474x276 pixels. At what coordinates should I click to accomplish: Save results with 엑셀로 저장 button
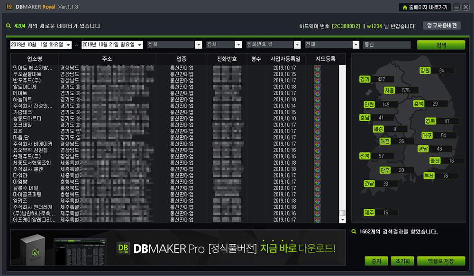click(441, 261)
